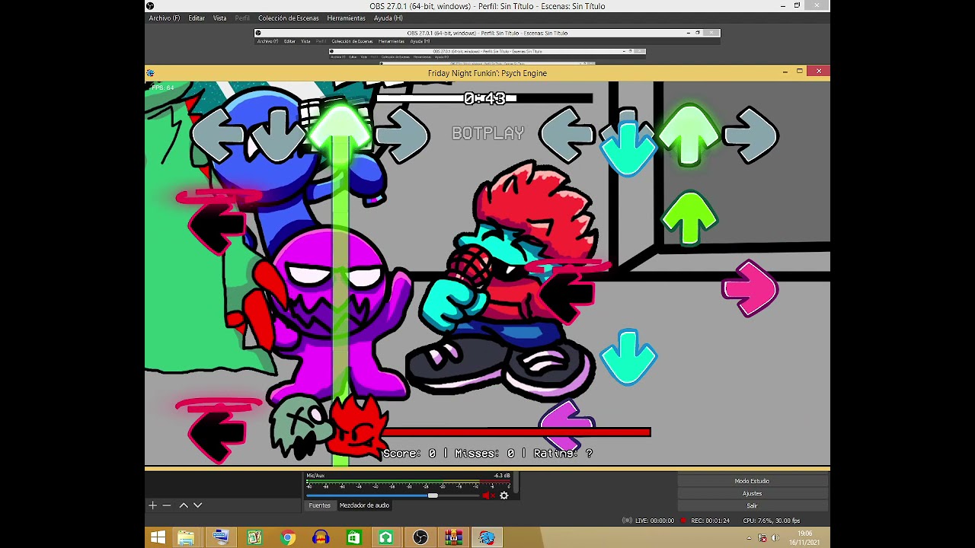Open the Herramientas menu
Screen dimensions: 975x548
pyautogui.click(x=346, y=18)
